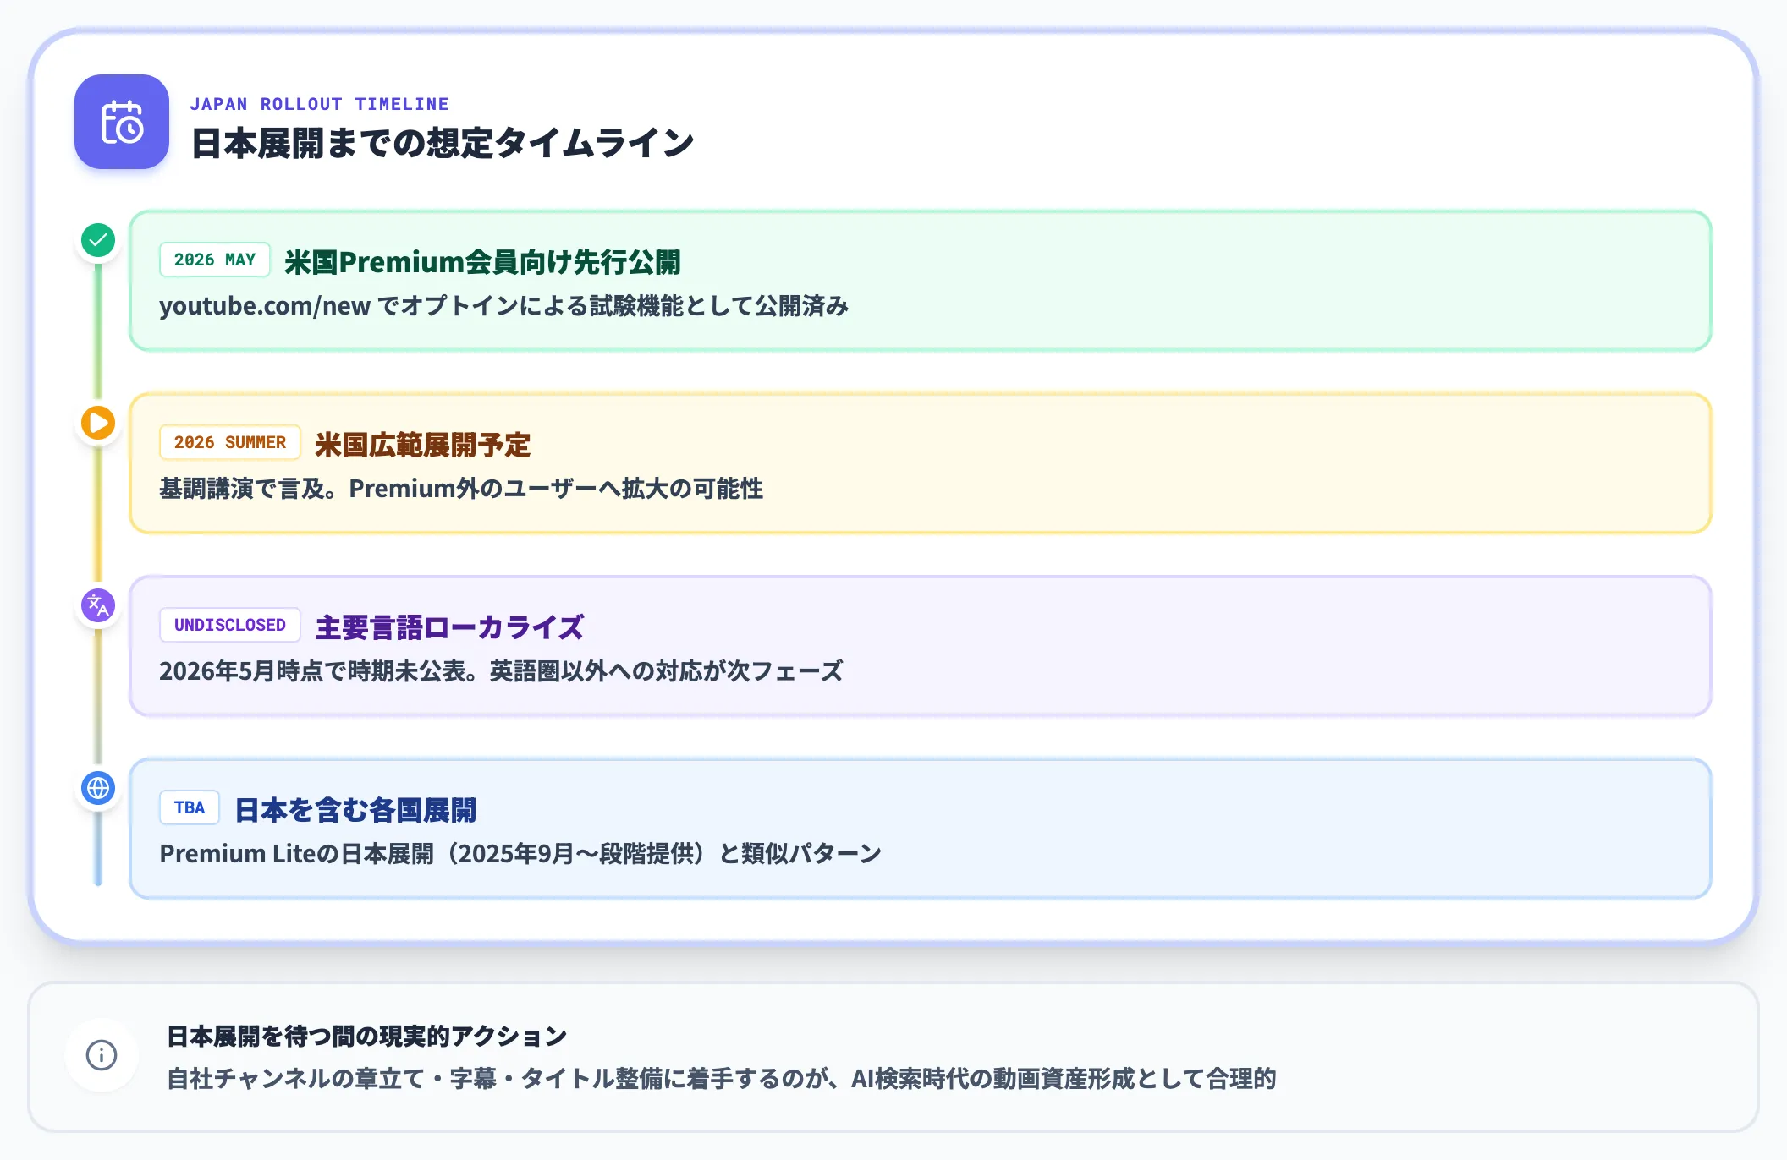
Task: Click the orange play timeline marker
Action: 98,423
